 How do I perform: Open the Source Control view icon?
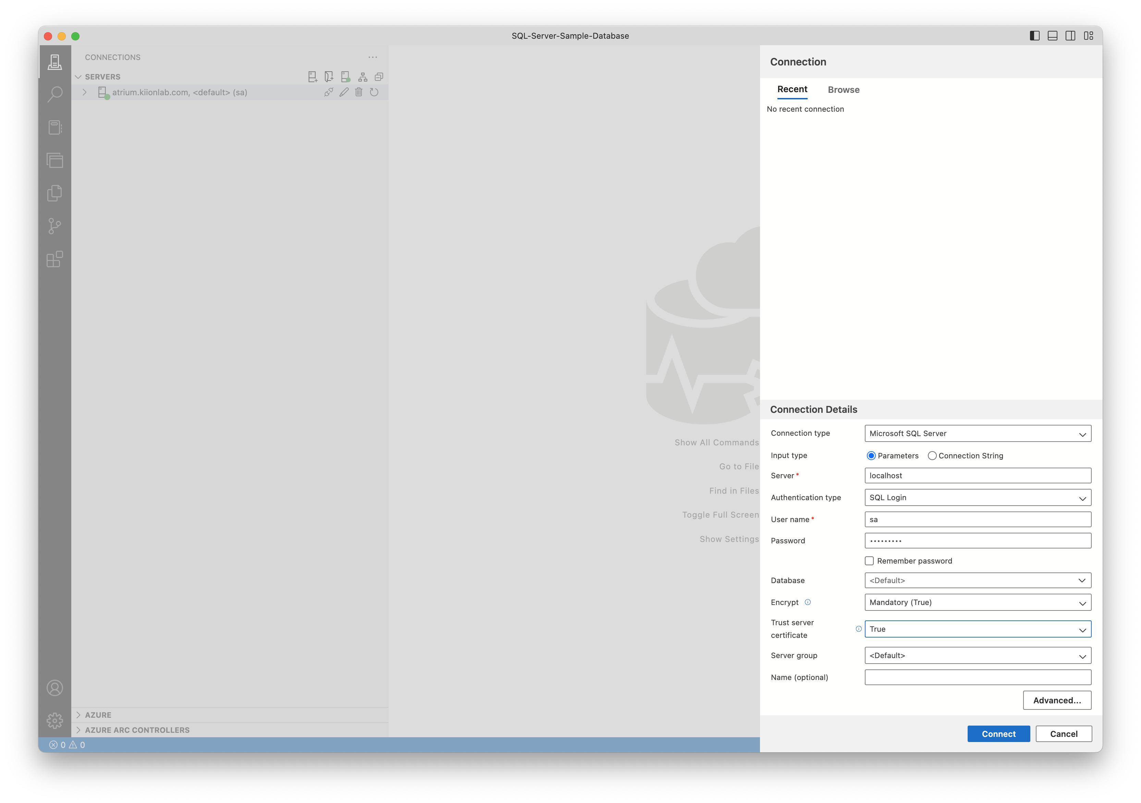tap(55, 226)
